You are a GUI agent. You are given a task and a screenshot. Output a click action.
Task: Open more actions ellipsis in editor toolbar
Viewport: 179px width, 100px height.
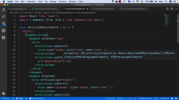click(176, 9)
